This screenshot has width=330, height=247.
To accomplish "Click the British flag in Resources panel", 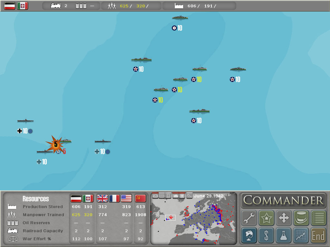I will click(x=102, y=198).
